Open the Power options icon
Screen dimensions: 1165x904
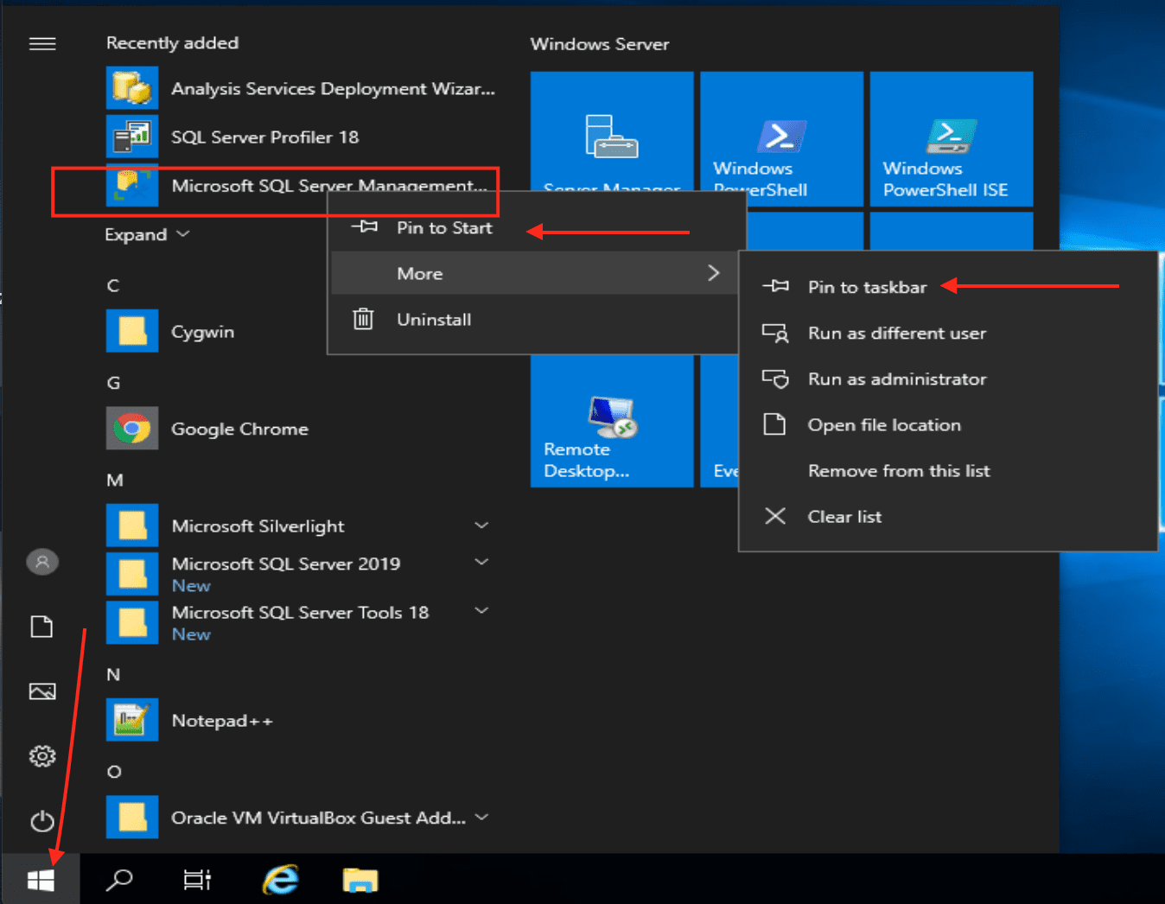(x=42, y=821)
